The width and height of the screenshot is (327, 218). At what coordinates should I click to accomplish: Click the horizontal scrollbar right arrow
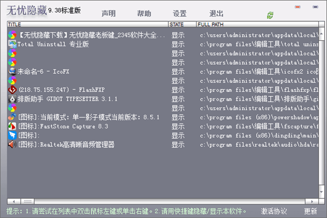click(x=312, y=201)
